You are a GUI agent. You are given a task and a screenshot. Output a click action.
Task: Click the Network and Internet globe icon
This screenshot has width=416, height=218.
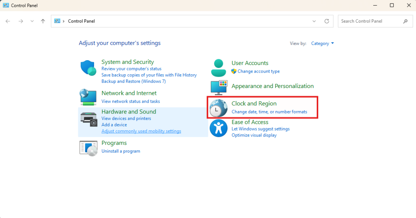click(x=88, y=97)
